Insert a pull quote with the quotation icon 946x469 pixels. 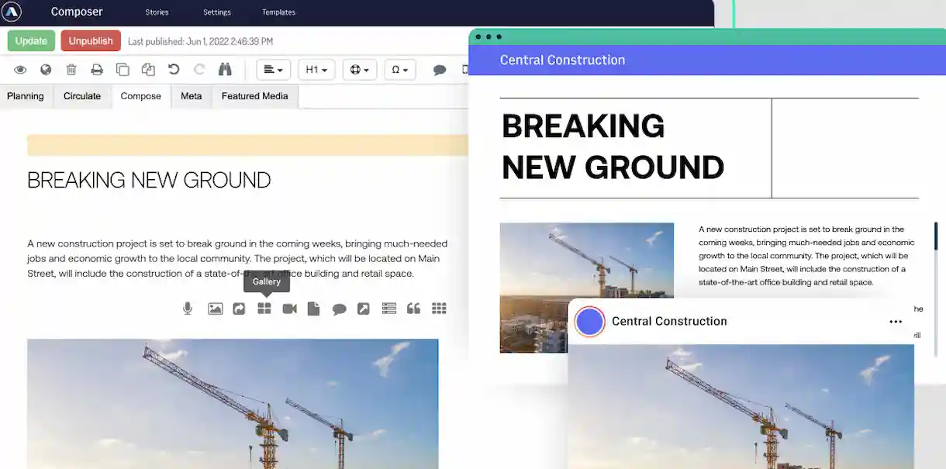coord(413,309)
